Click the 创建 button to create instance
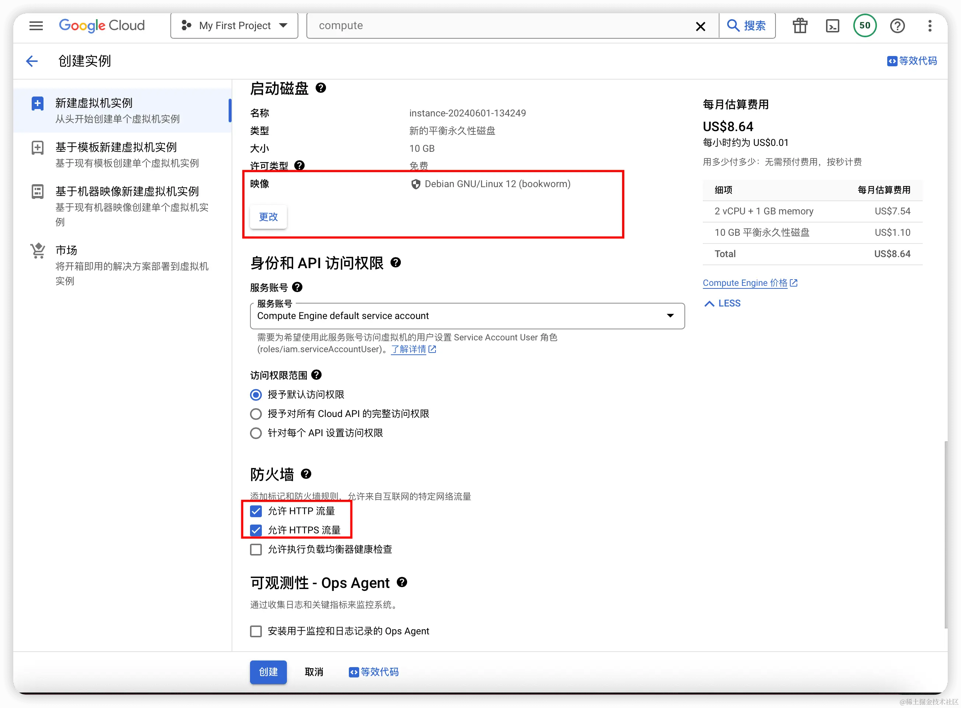 [x=268, y=672]
